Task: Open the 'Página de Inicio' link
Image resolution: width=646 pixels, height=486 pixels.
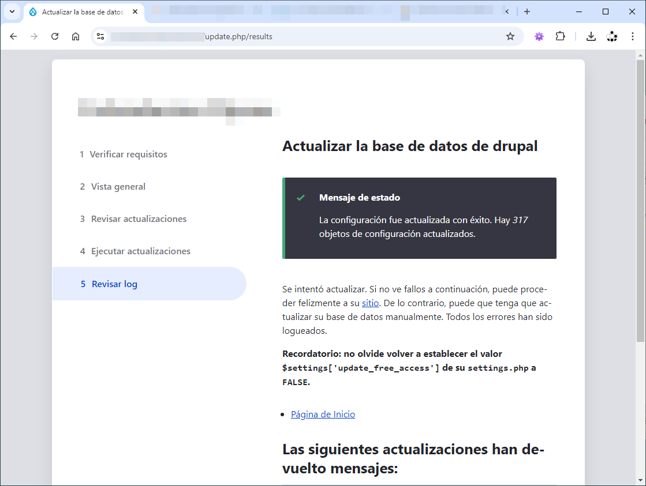Action: 323,414
